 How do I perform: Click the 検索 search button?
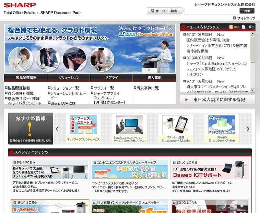pyautogui.click(x=247, y=11)
